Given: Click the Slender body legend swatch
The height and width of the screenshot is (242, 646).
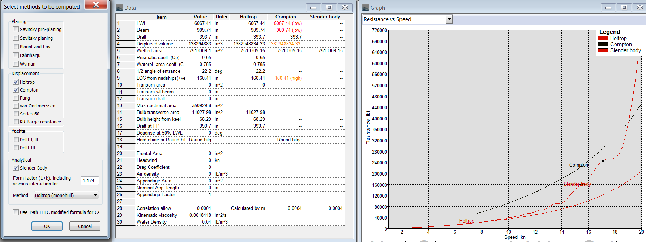Looking at the screenshot, I should click(603, 50).
